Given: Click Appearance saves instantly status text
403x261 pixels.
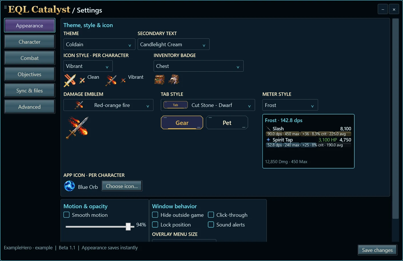Looking at the screenshot, I should pos(110,248).
